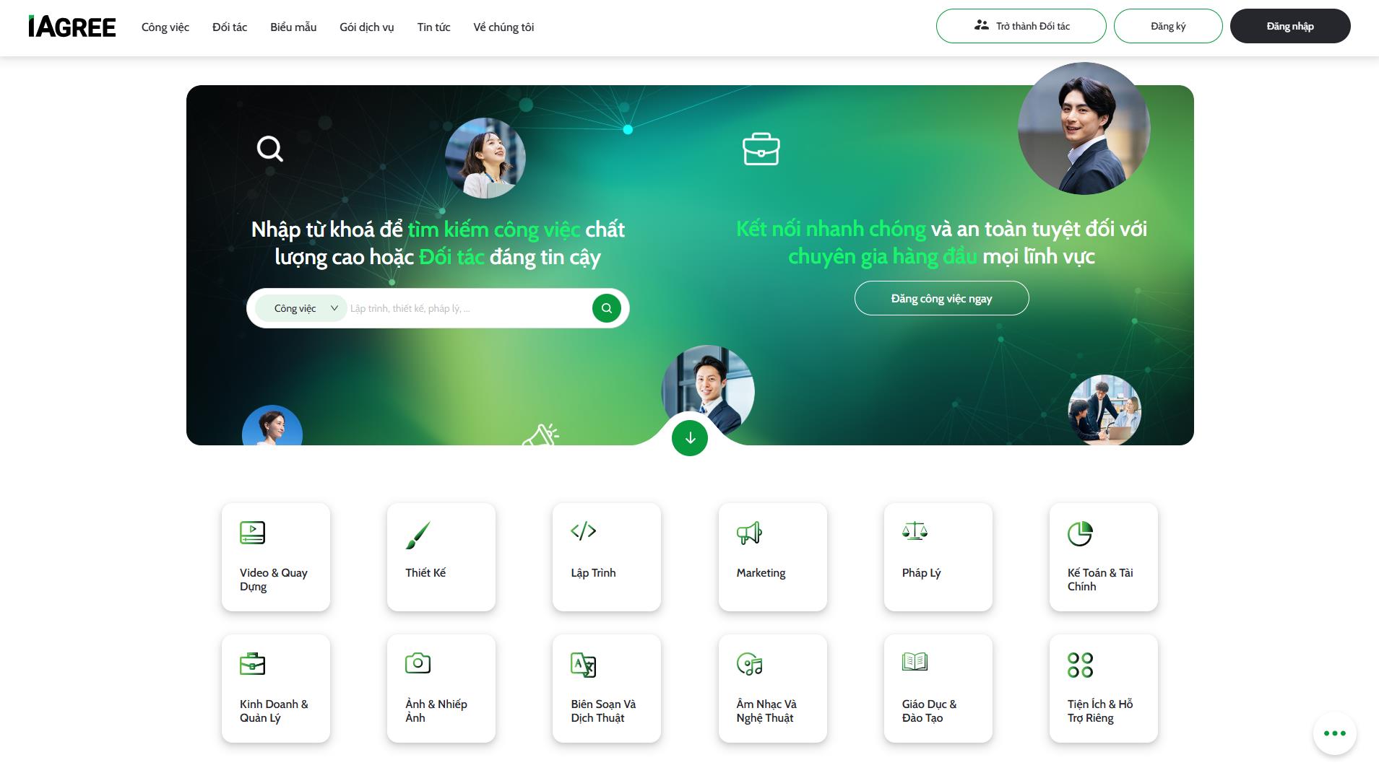Open the Gói dịch vụ menu item
1379x773 pixels.
coord(366,27)
